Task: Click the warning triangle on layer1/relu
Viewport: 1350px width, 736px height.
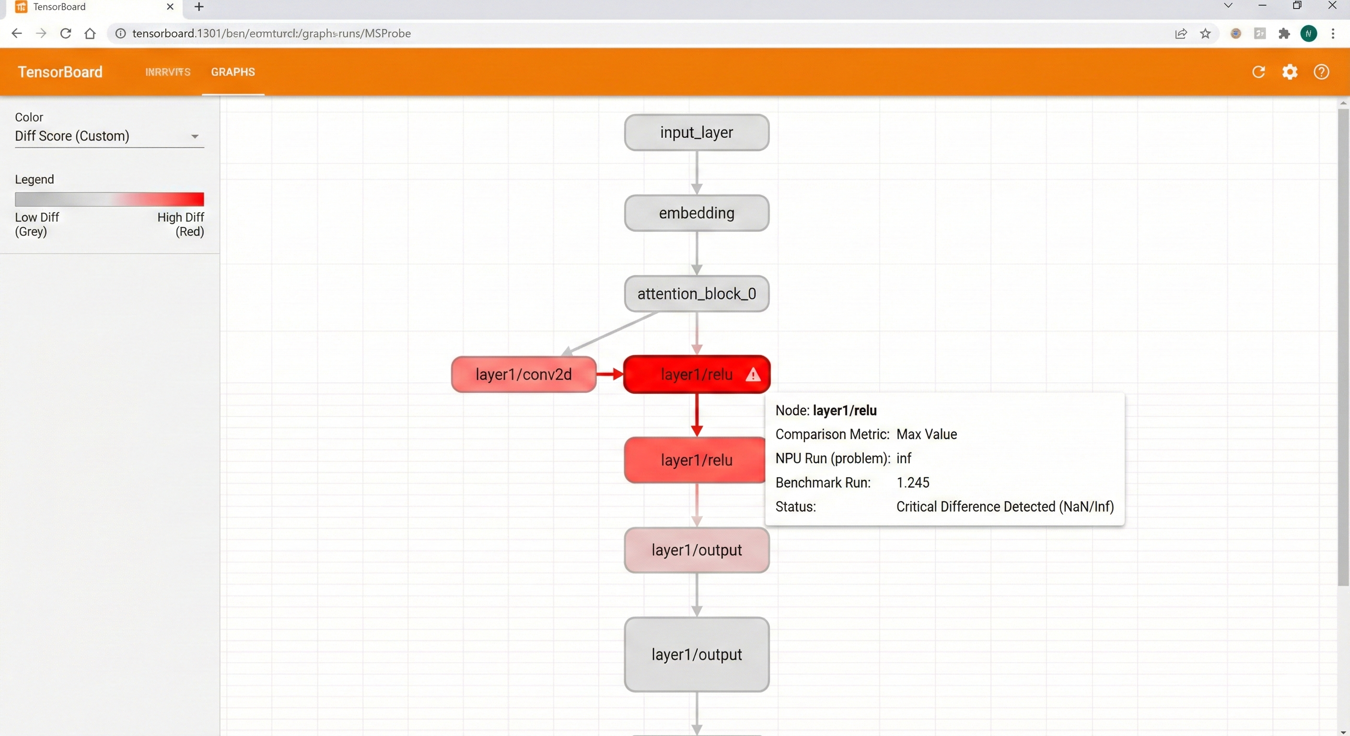Action: pyautogui.click(x=753, y=375)
